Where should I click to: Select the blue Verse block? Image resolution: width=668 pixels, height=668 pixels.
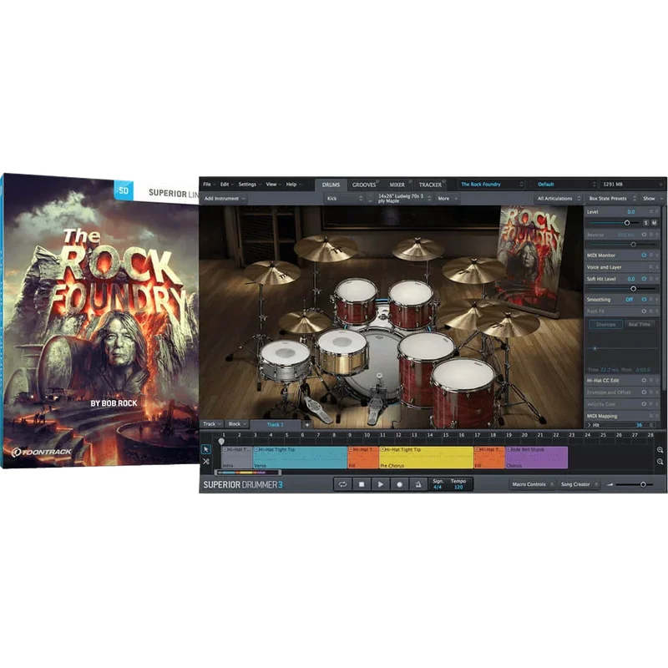(301, 458)
